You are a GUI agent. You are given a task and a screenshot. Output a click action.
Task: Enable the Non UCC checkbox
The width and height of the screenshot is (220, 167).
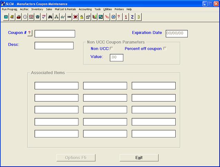[x=112, y=49]
